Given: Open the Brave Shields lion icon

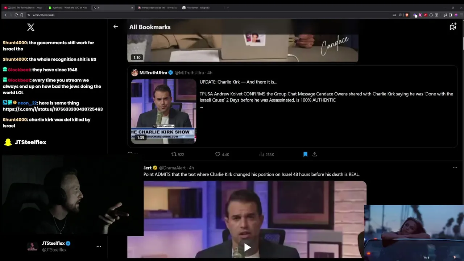Looking at the screenshot, I should click(x=407, y=15).
